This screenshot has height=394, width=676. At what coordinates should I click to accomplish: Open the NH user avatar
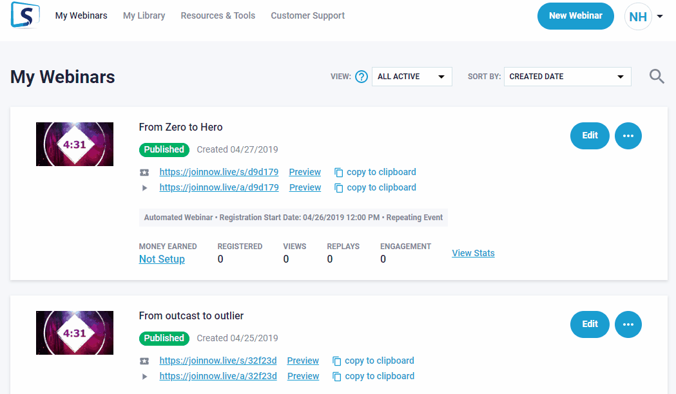(637, 16)
